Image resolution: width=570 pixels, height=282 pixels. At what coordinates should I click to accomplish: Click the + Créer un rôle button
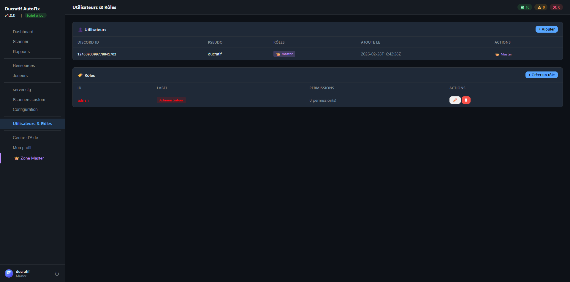[x=541, y=75]
